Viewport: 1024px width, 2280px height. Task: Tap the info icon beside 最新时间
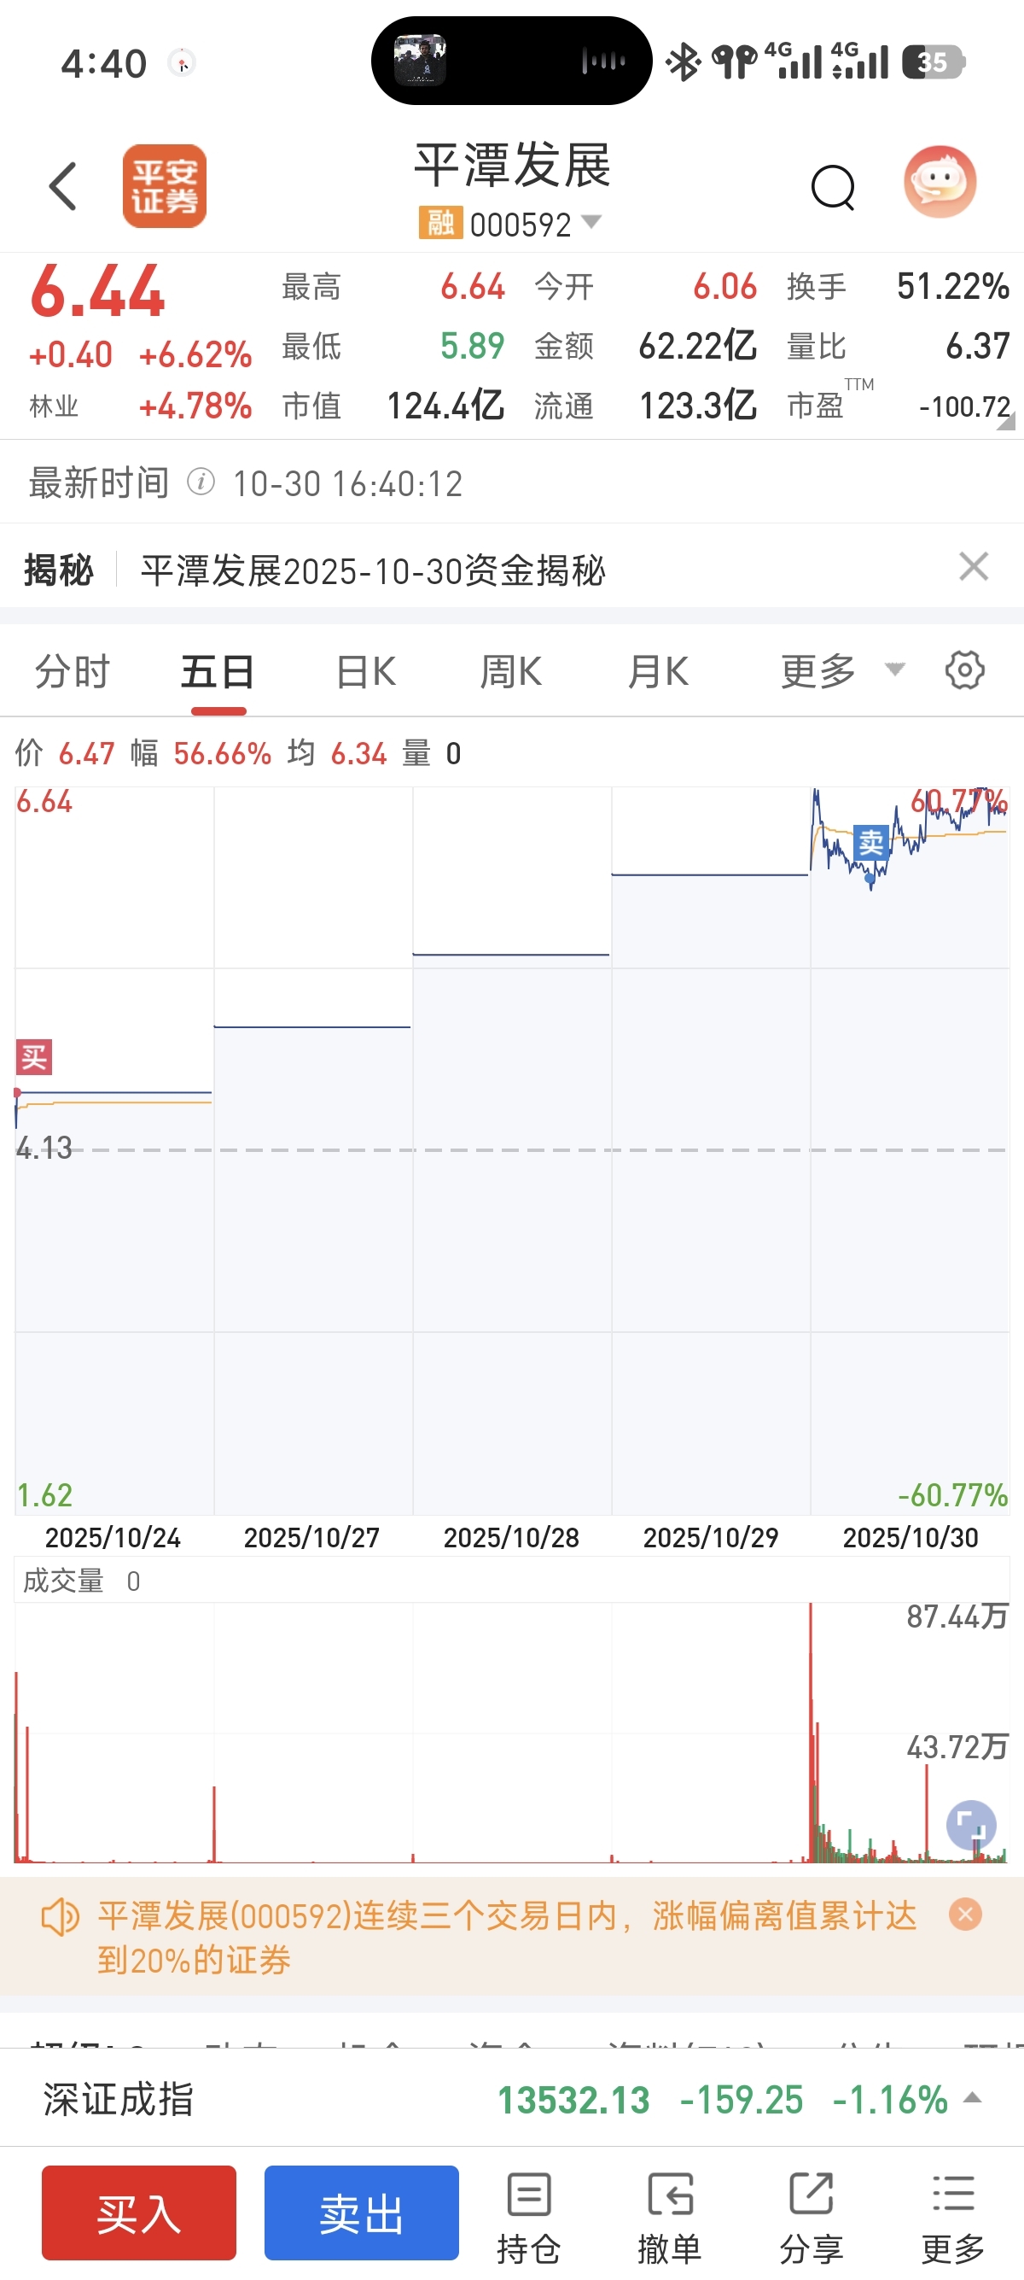(201, 482)
